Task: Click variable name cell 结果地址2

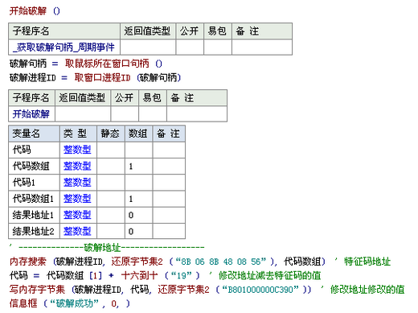Action: click(34, 232)
